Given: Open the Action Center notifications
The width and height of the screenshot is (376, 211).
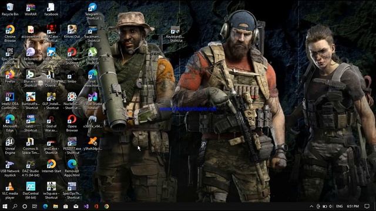Looking at the screenshot, I should 367,206.
